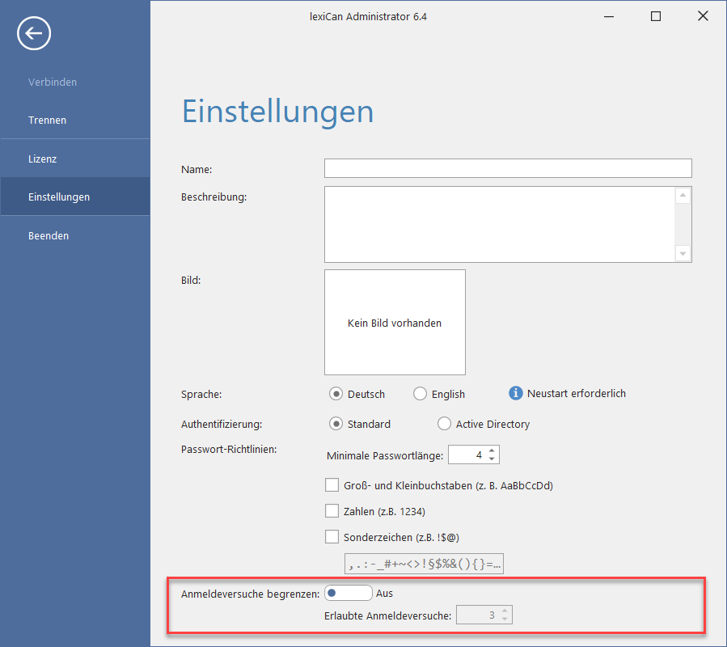Toggle Anmeldeversuche begrenzen switch on
727x647 pixels.
click(x=348, y=593)
